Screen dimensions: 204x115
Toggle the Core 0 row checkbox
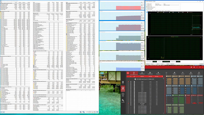tap(128, 81)
